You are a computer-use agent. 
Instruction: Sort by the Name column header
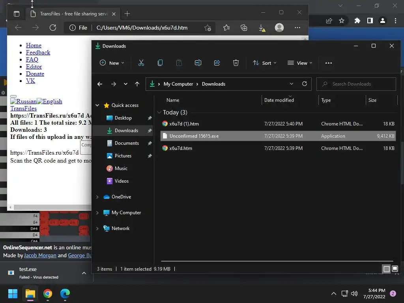173,100
